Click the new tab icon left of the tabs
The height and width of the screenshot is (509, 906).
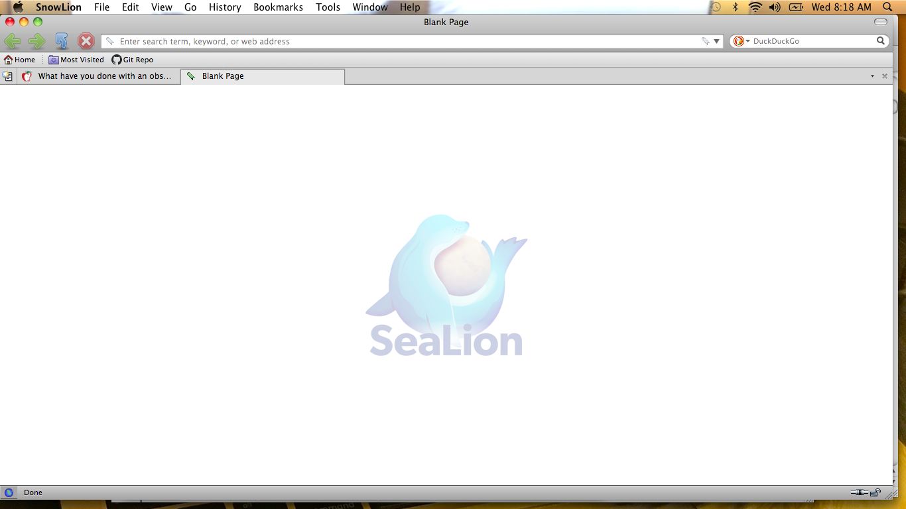pyautogui.click(x=7, y=76)
